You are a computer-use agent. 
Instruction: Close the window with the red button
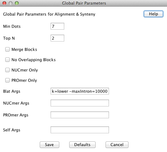[x=4, y=3]
